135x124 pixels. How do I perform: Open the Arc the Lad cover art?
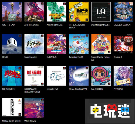click(12, 12)
